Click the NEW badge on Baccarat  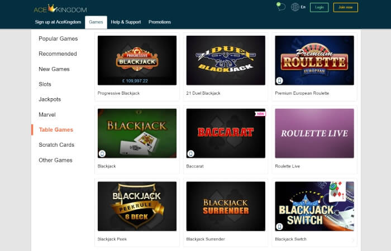260,114
